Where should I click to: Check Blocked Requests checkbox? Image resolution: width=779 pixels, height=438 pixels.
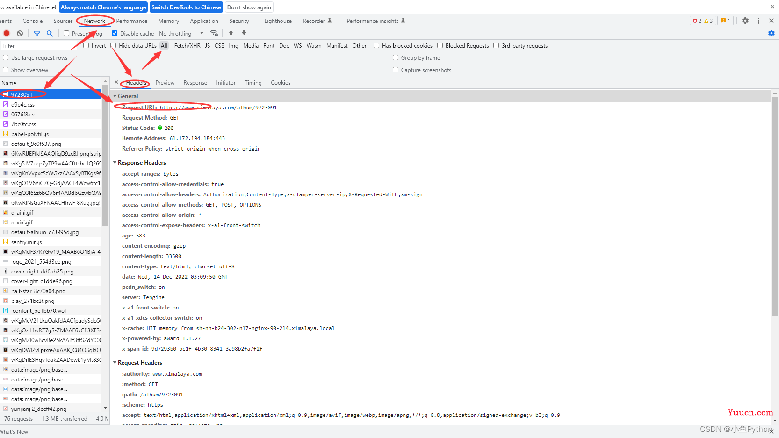pos(440,45)
